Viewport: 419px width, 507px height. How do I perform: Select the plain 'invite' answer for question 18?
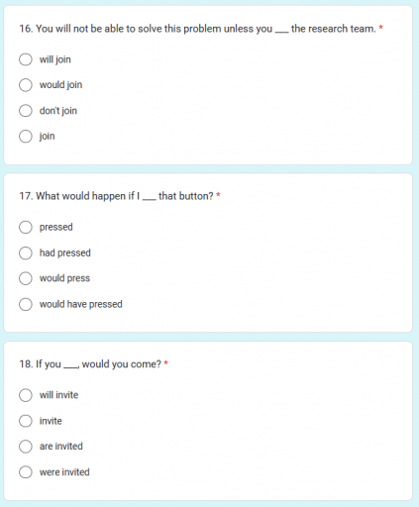26,421
